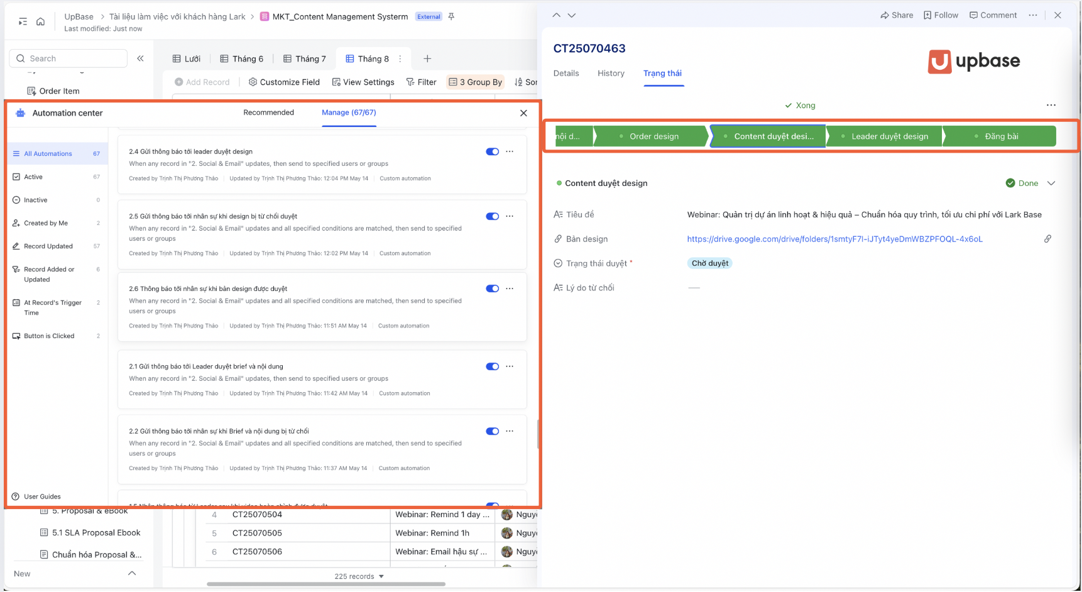Open the records count dropdown arrow
The width and height of the screenshot is (1082, 592).
[x=381, y=576]
